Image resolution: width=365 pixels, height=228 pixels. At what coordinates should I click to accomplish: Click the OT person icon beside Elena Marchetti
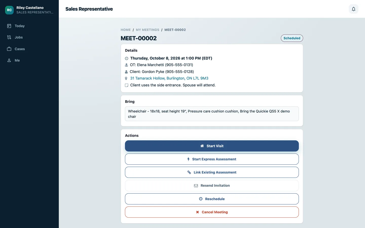126,65
